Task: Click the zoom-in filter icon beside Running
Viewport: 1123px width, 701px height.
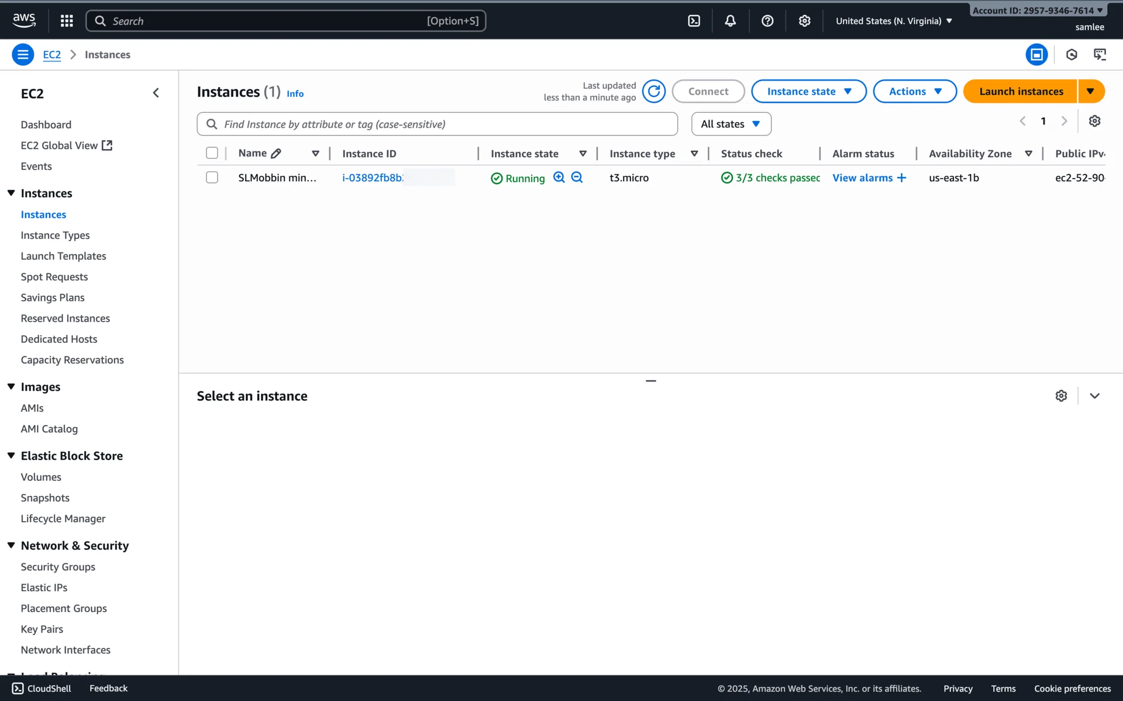Action: click(x=559, y=178)
